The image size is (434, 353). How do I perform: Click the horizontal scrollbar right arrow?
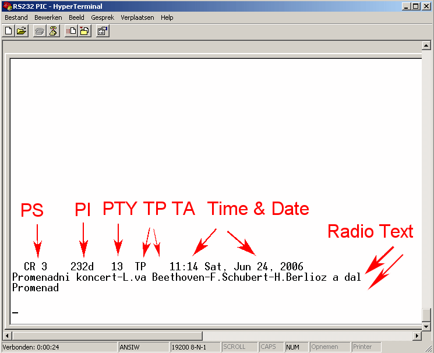(x=417, y=336)
